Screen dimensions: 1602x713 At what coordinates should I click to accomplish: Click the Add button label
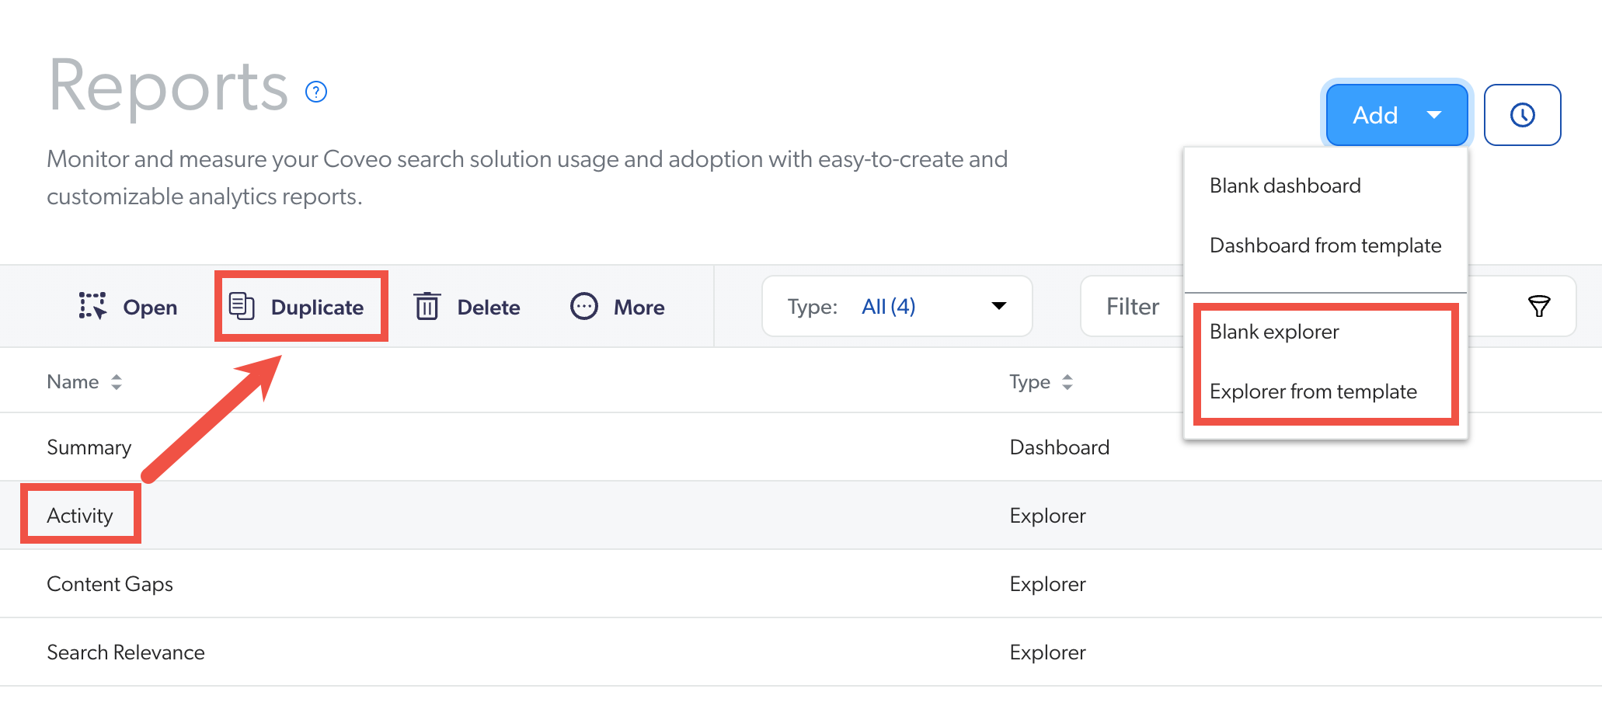[x=1375, y=115]
